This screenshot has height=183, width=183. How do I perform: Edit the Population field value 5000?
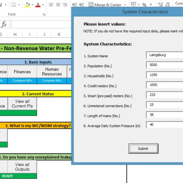coord(165,65)
